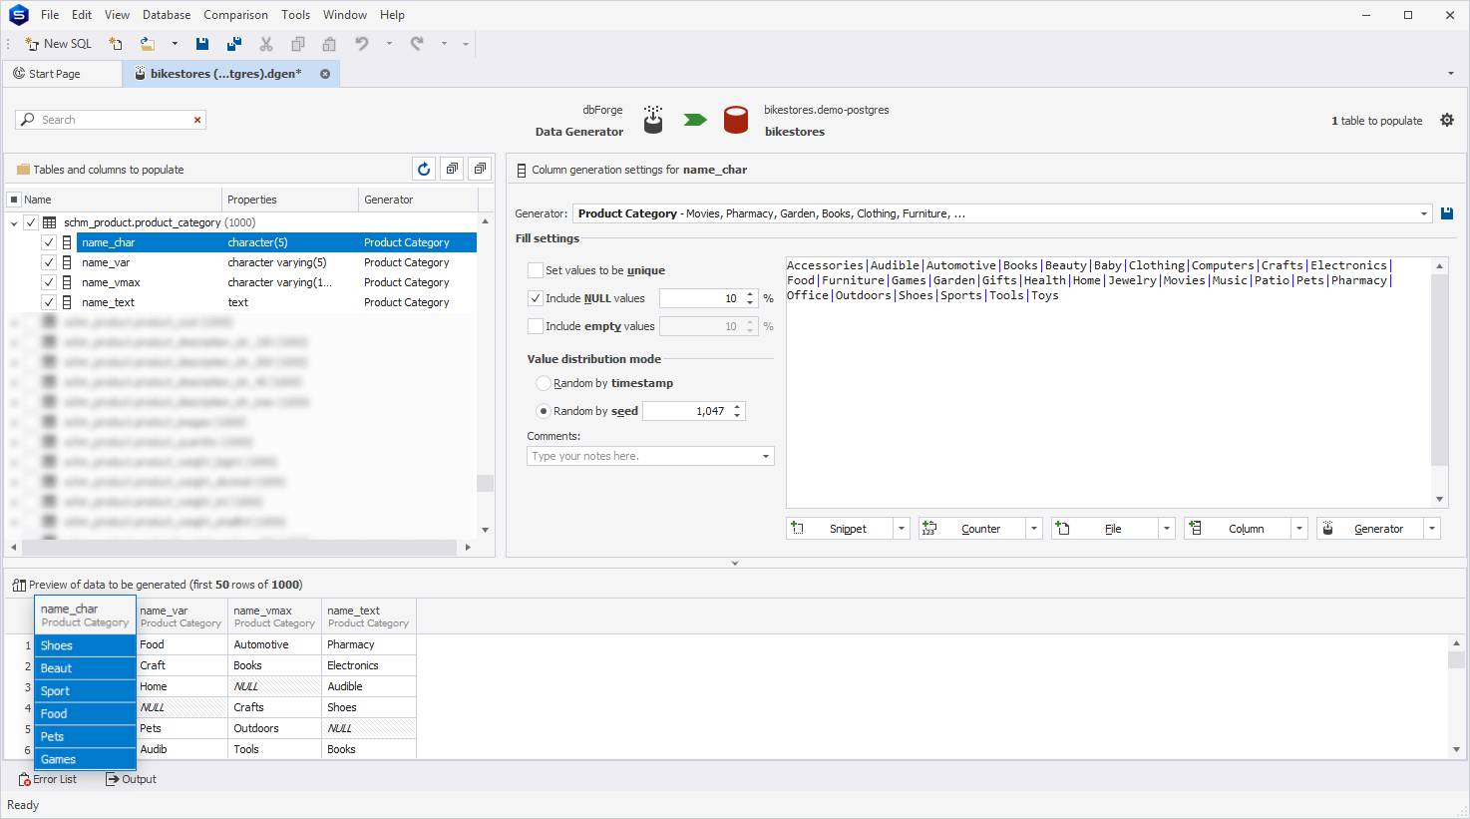Clear the search box with red X
Image resolution: width=1470 pixels, height=819 pixels.
tap(197, 120)
